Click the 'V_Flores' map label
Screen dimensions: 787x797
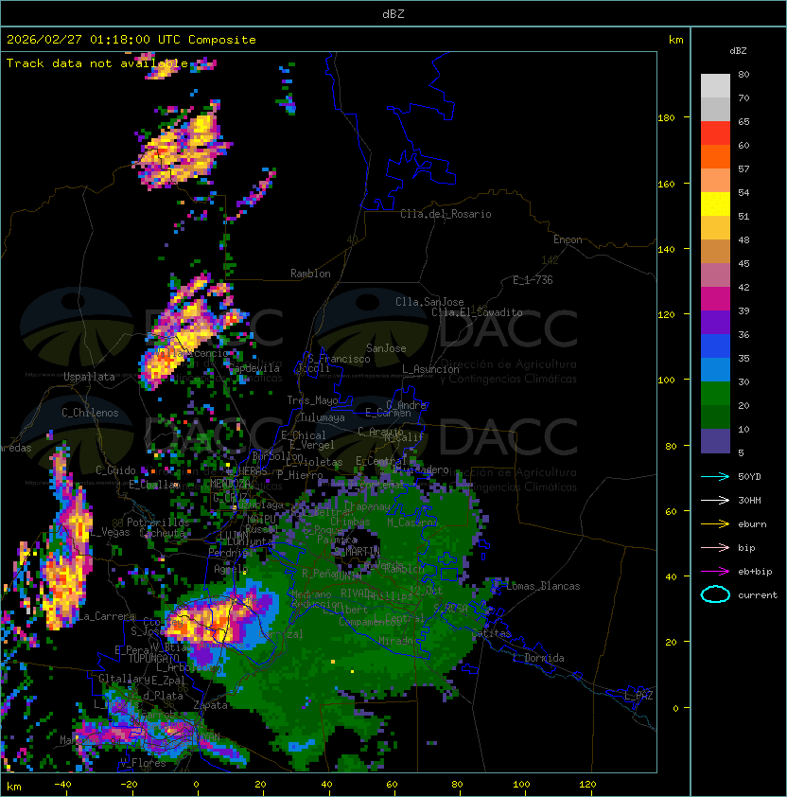(143, 763)
